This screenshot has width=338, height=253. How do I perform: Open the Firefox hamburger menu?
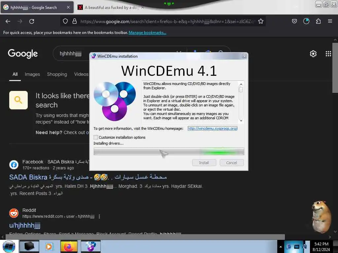tap(330, 21)
